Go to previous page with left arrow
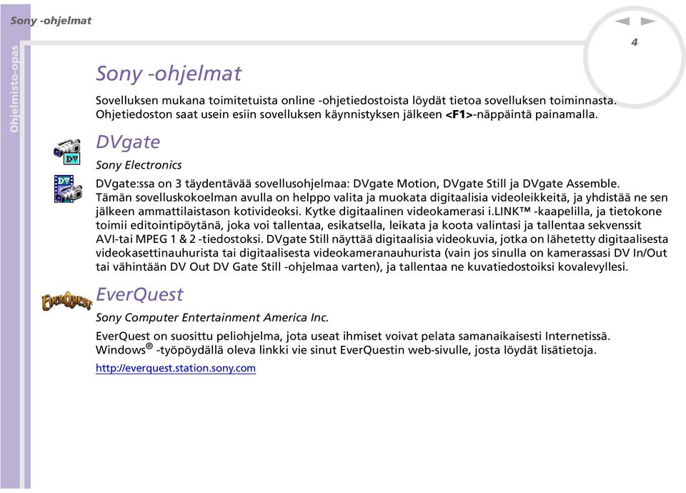Image resolution: width=686 pixels, height=493 pixels. click(622, 21)
